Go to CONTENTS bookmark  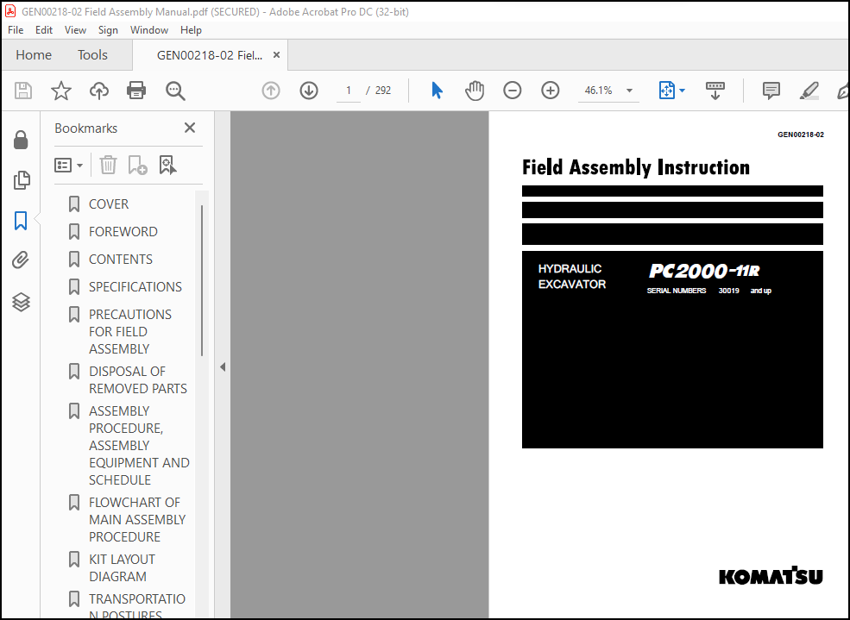coord(120,260)
